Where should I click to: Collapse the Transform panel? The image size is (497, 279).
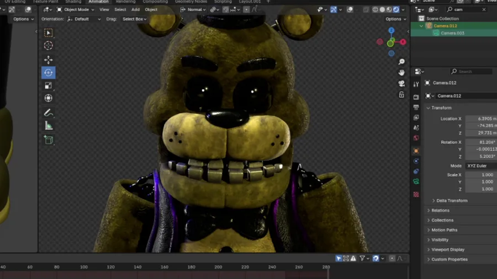441,108
